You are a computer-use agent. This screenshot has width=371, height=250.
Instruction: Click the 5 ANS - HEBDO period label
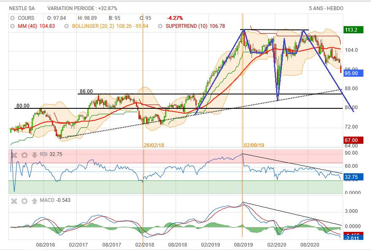click(326, 8)
